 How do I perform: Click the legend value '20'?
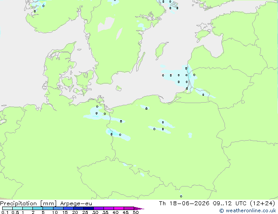point(75,212)
